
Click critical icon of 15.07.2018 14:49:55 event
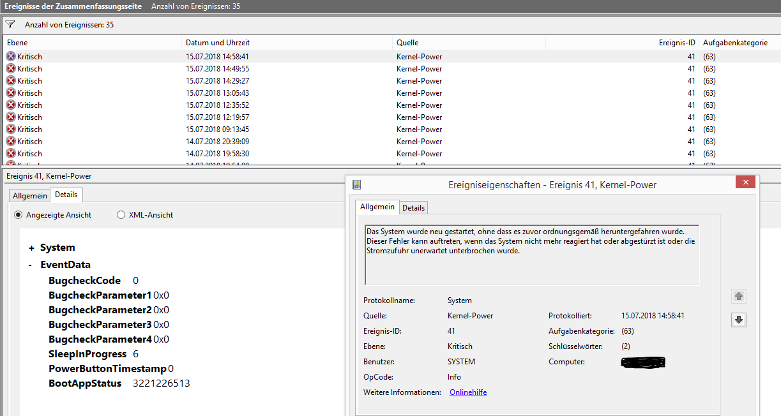click(x=11, y=68)
